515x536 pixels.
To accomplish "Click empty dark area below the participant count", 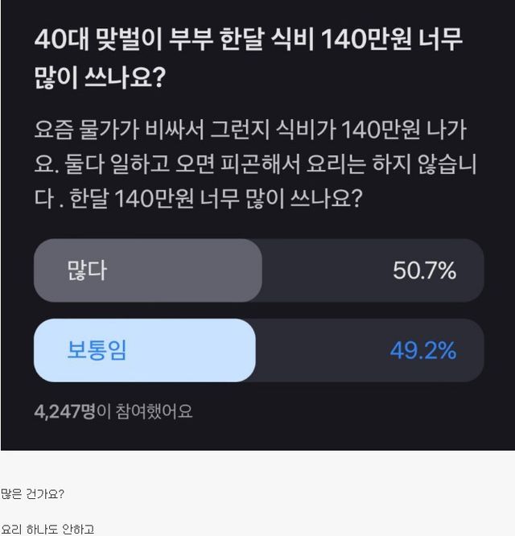I will pos(257,435).
